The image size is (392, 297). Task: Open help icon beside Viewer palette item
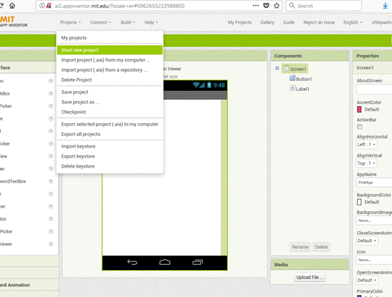click(51, 244)
